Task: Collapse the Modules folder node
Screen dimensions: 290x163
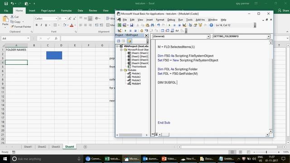Action: pyautogui.click(x=121, y=70)
